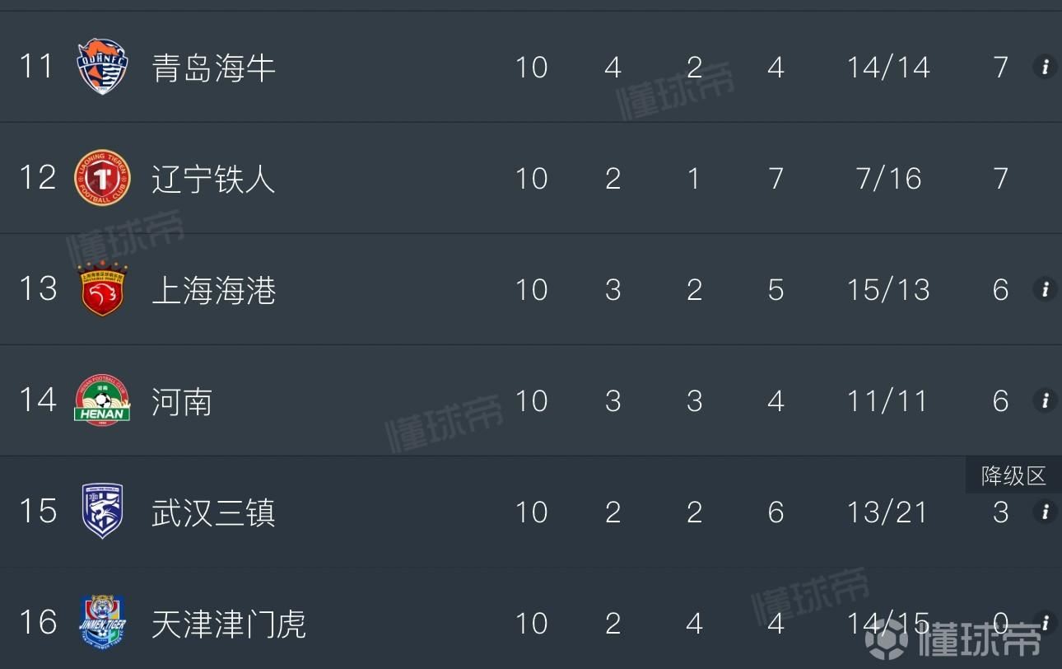Click the Liaoning Tieren (辽宁铁人) club crest
The image size is (1062, 669).
102,178
